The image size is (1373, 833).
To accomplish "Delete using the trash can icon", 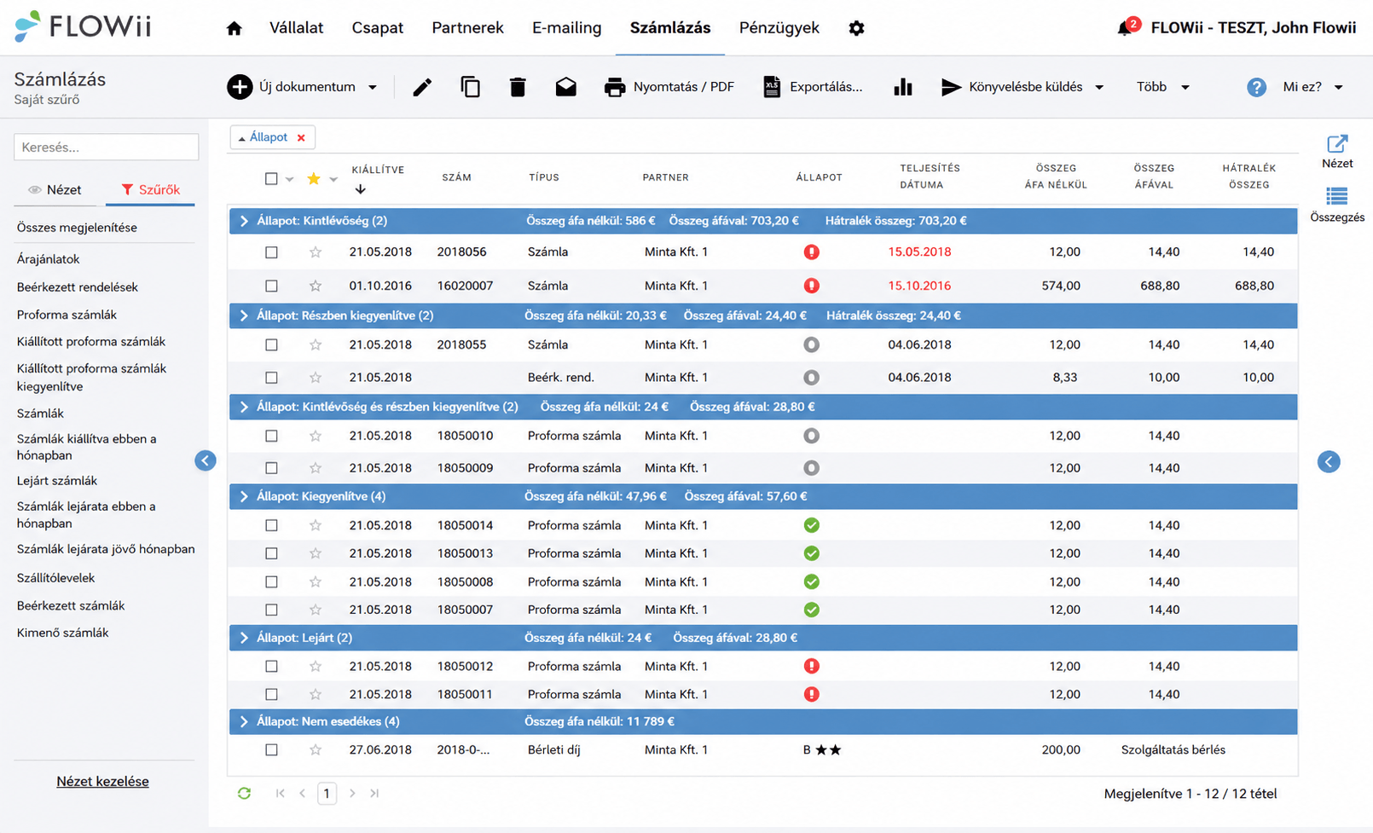I will pos(518,87).
